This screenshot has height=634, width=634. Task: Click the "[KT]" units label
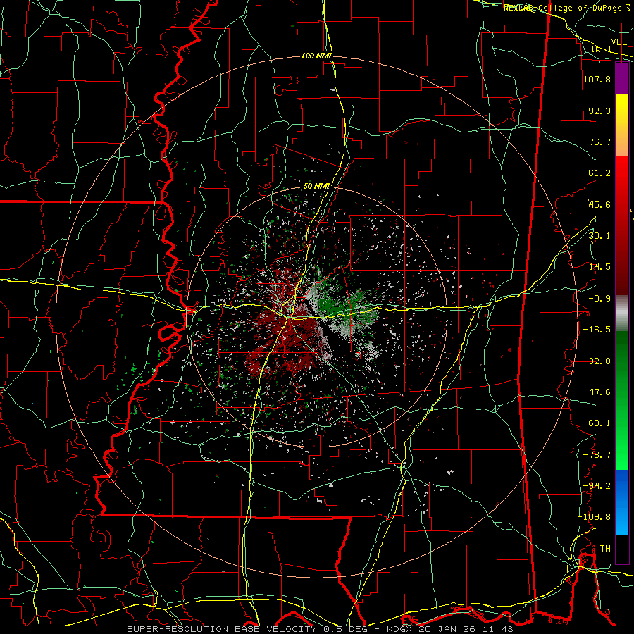pyautogui.click(x=602, y=49)
